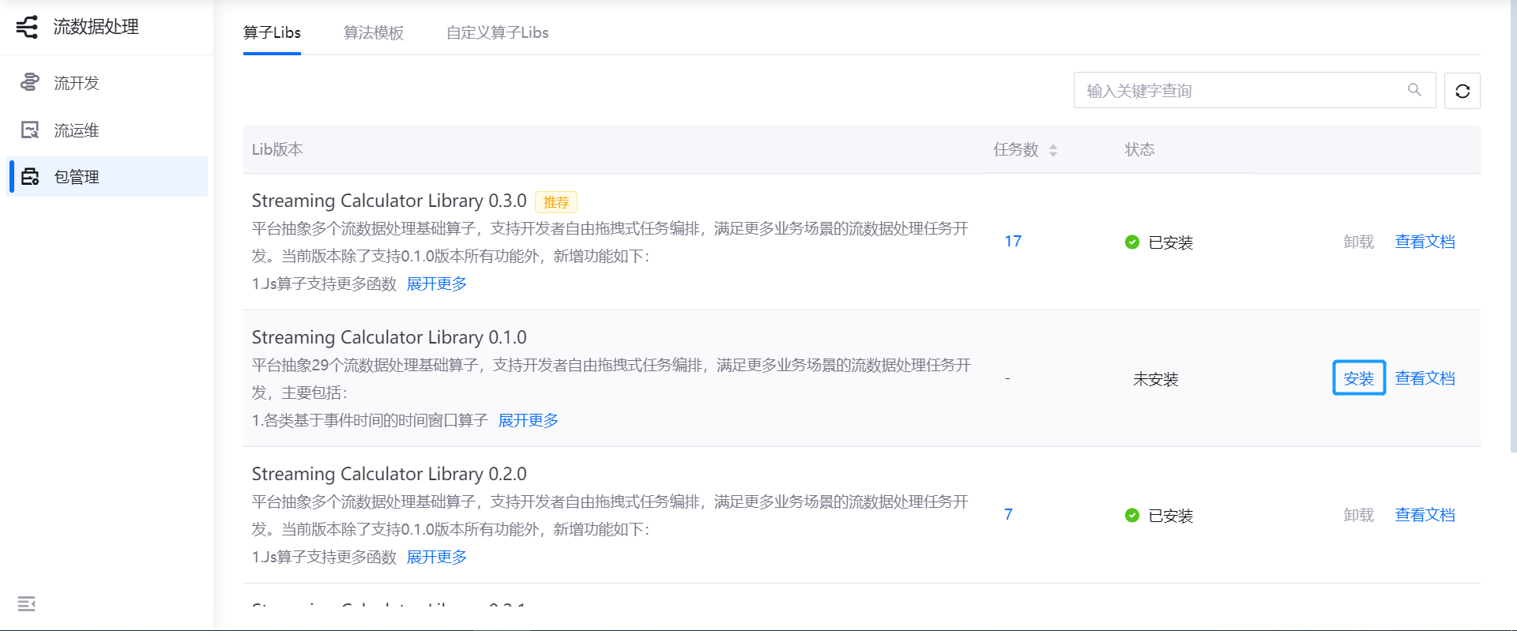Switch to the 算法模板 tab
Image resolution: width=1517 pixels, height=631 pixels.
[x=374, y=32]
